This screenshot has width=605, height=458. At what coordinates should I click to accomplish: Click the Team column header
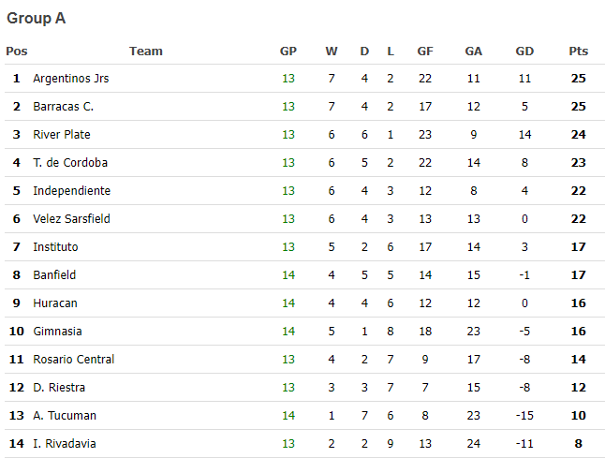pyautogui.click(x=146, y=52)
